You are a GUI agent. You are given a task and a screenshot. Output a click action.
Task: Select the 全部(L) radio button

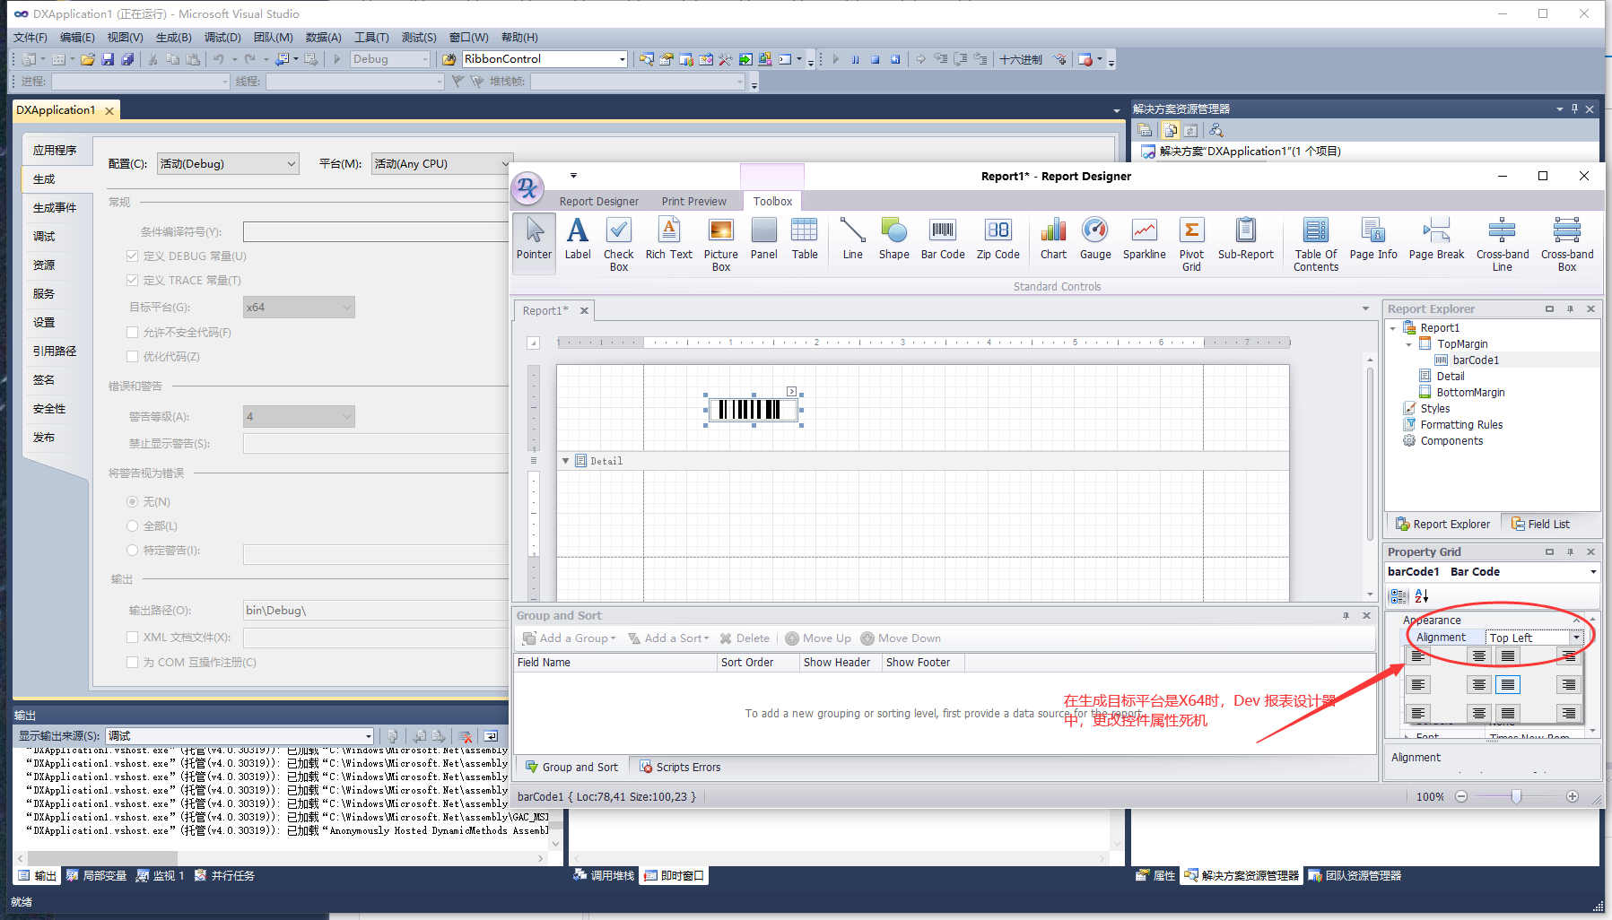(133, 525)
